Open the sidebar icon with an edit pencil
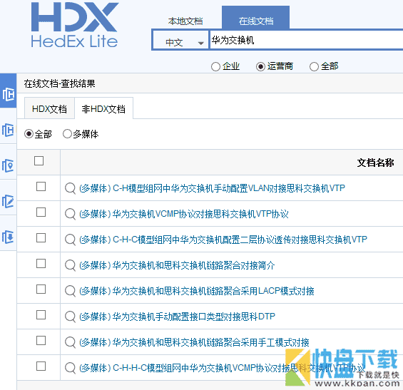 point(8,201)
